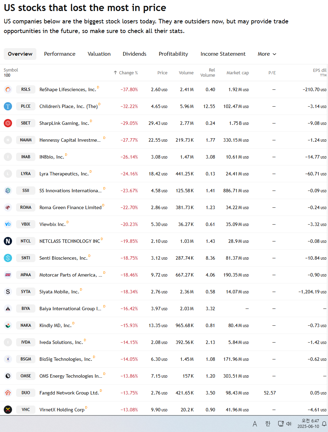
Task: Click the taskbar clock showing 6:47
Action: (x=308, y=424)
